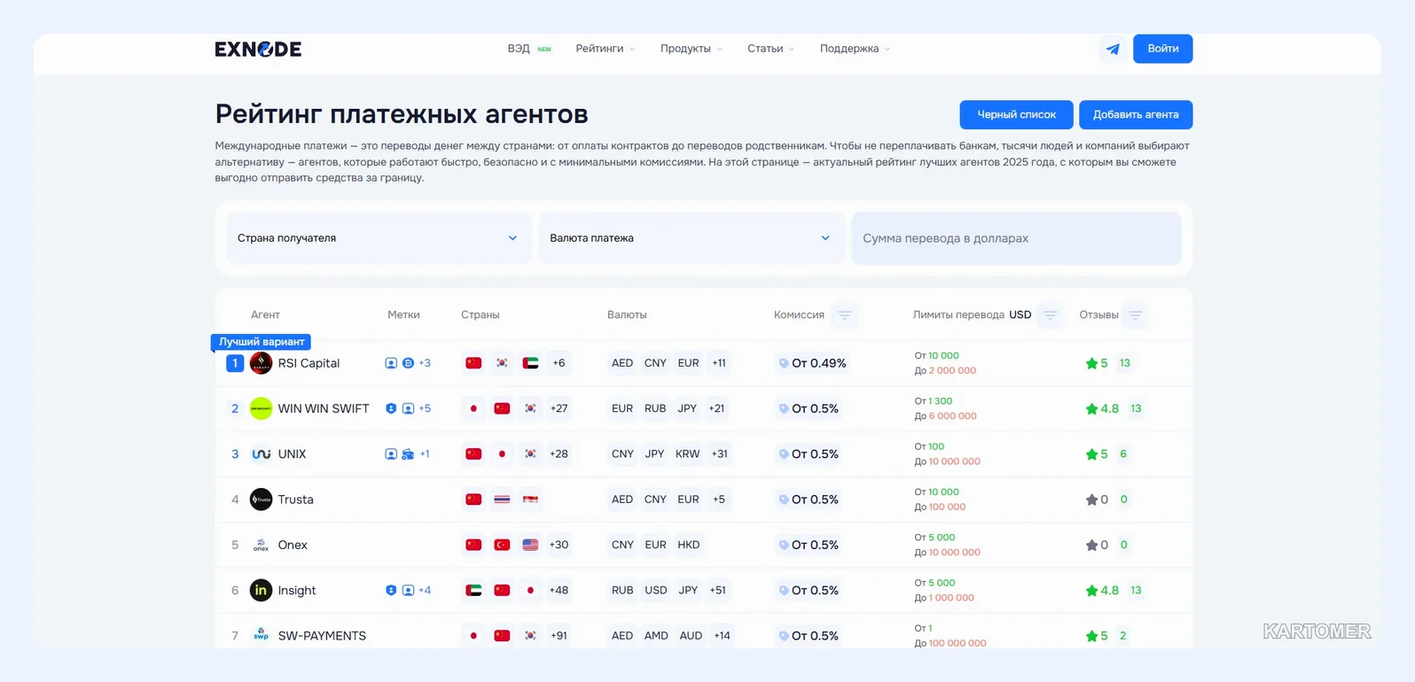Show +27 more countries for WIN WIN SWIFT
Viewport: 1415px width, 682px height.
(x=559, y=408)
